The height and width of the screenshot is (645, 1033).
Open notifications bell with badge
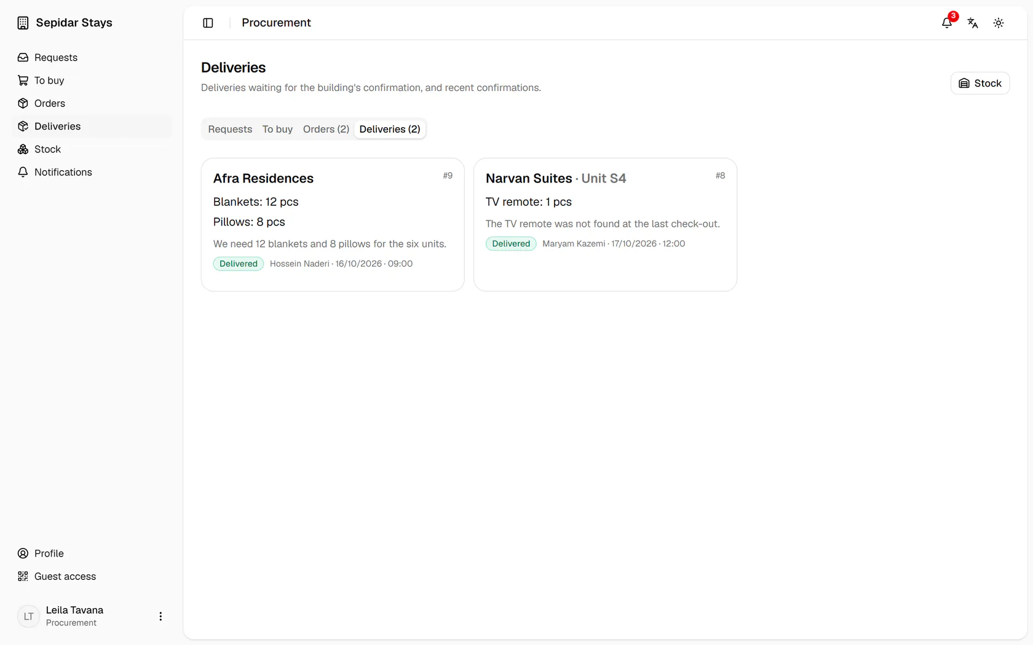point(947,23)
